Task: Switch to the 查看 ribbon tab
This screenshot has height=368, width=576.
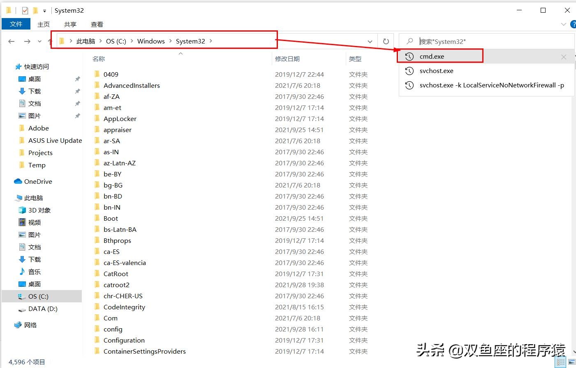Action: pyautogui.click(x=97, y=24)
